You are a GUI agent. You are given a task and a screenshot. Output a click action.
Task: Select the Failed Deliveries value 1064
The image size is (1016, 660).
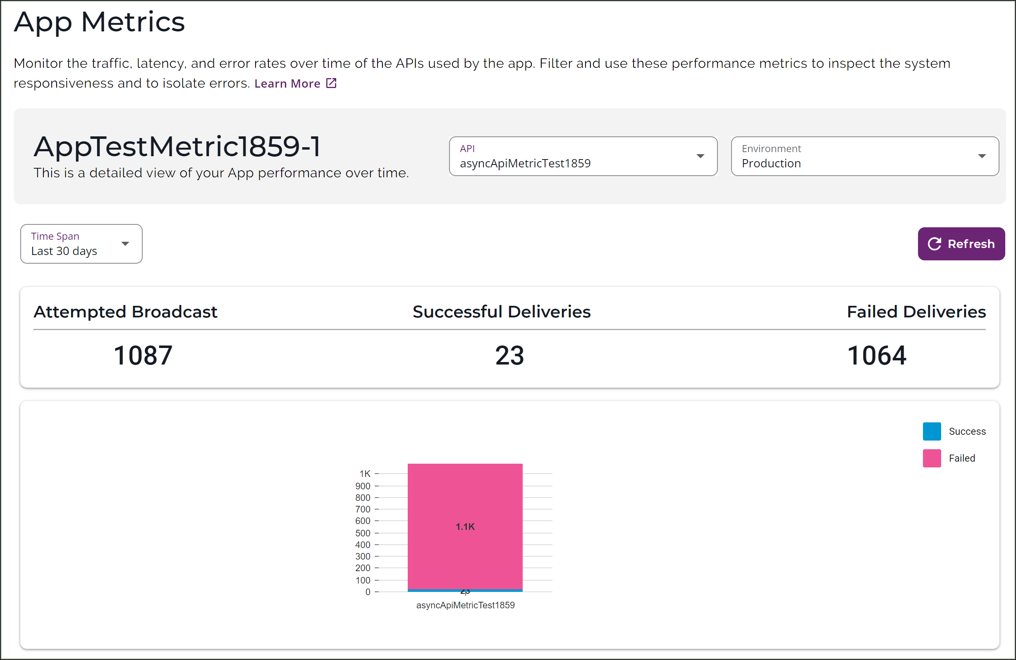[876, 355]
